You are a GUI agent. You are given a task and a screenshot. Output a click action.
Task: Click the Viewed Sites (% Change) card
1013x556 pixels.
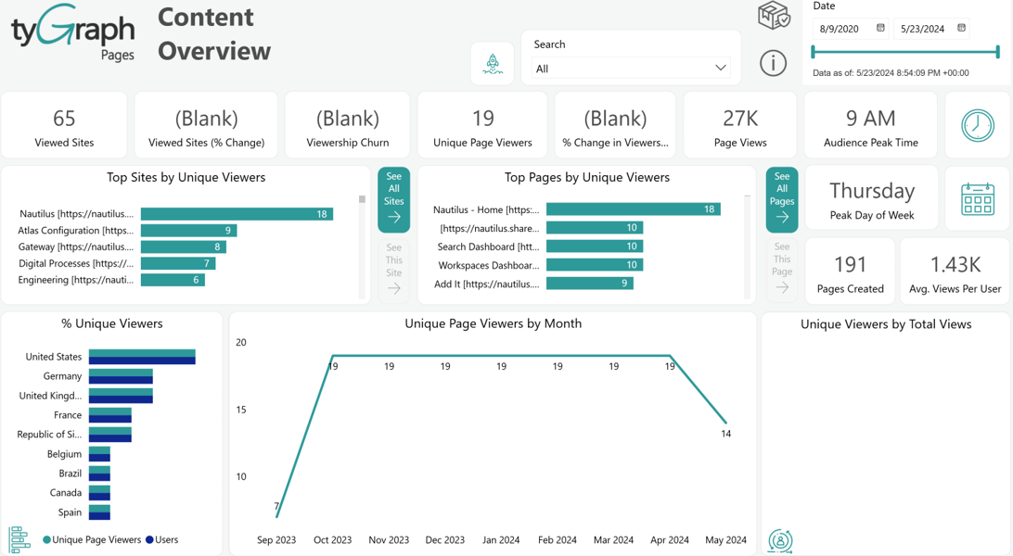tap(206, 125)
